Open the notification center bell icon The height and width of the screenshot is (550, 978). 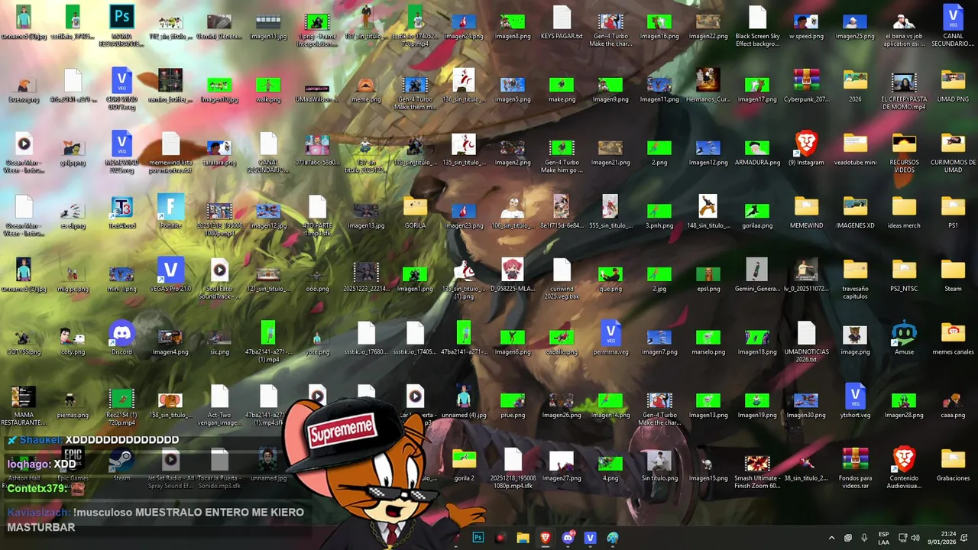pyautogui.click(x=964, y=538)
